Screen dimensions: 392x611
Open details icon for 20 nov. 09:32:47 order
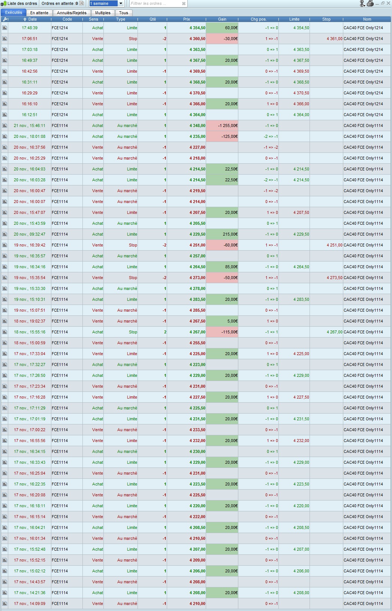[x=4, y=234]
